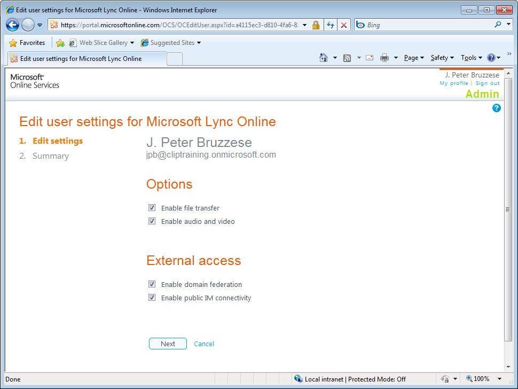The width and height of the screenshot is (518, 389).
Task: Click the Read Mail envelope icon
Action: (x=370, y=58)
